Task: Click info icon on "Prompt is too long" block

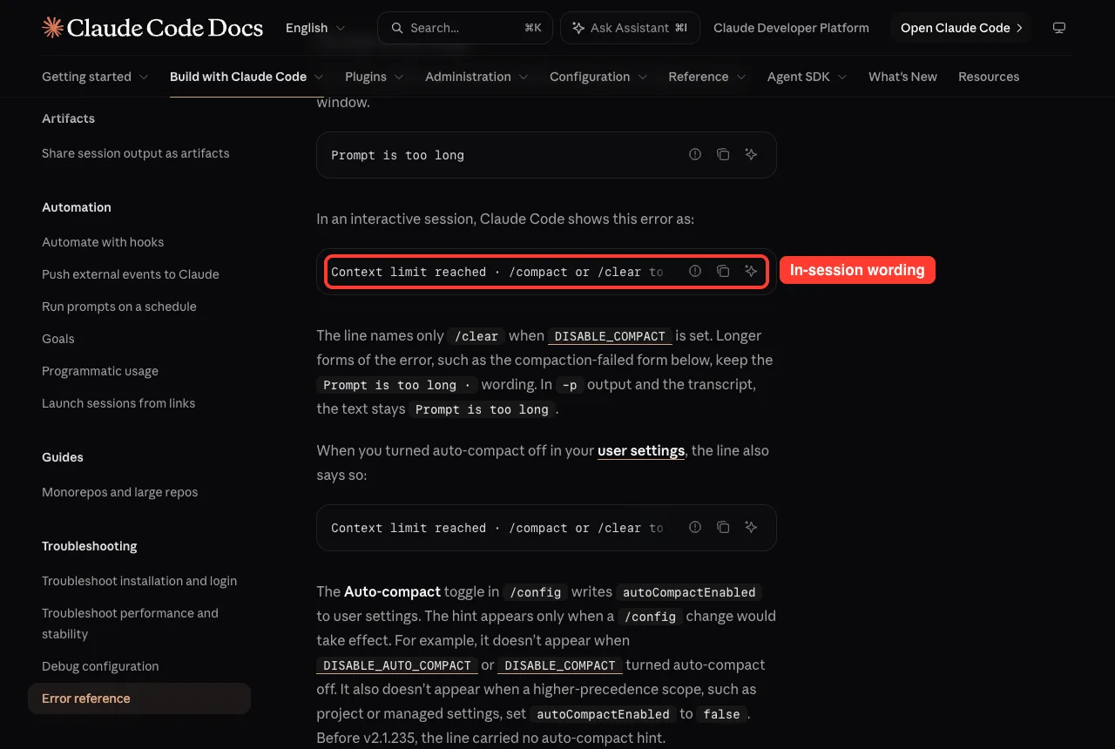Action: point(695,155)
